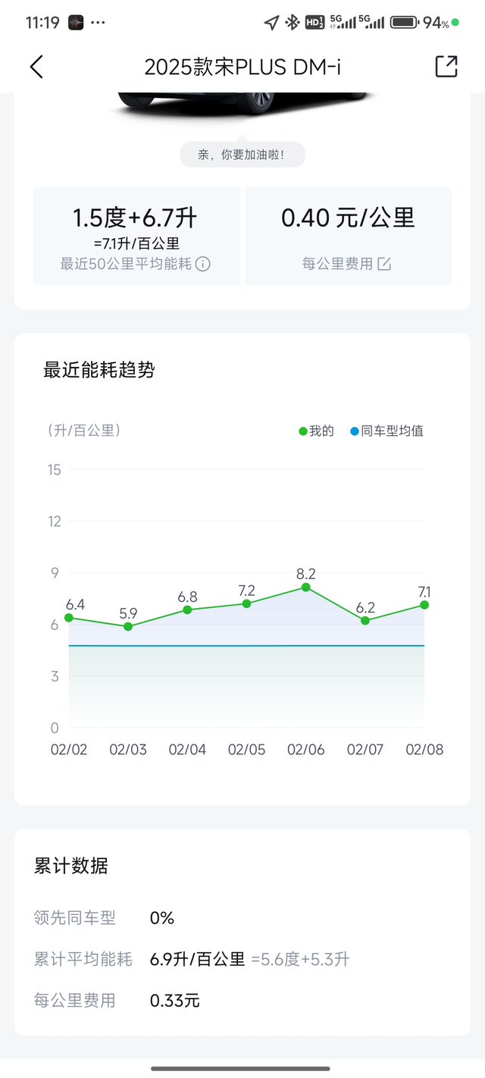Toggle the 同车型均值 blue legend item
This screenshot has height=1078, width=485.
coord(386,431)
